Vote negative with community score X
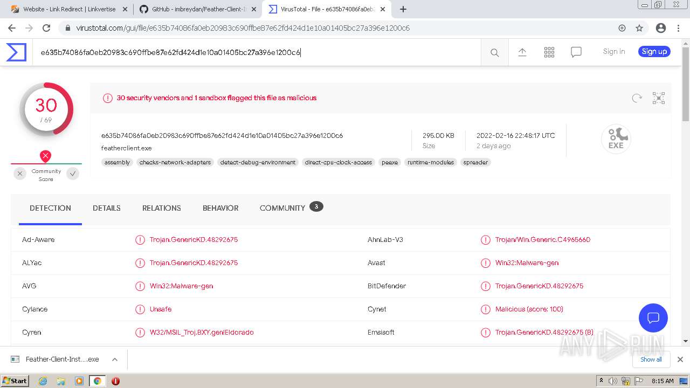The height and width of the screenshot is (388, 690). pos(20,174)
